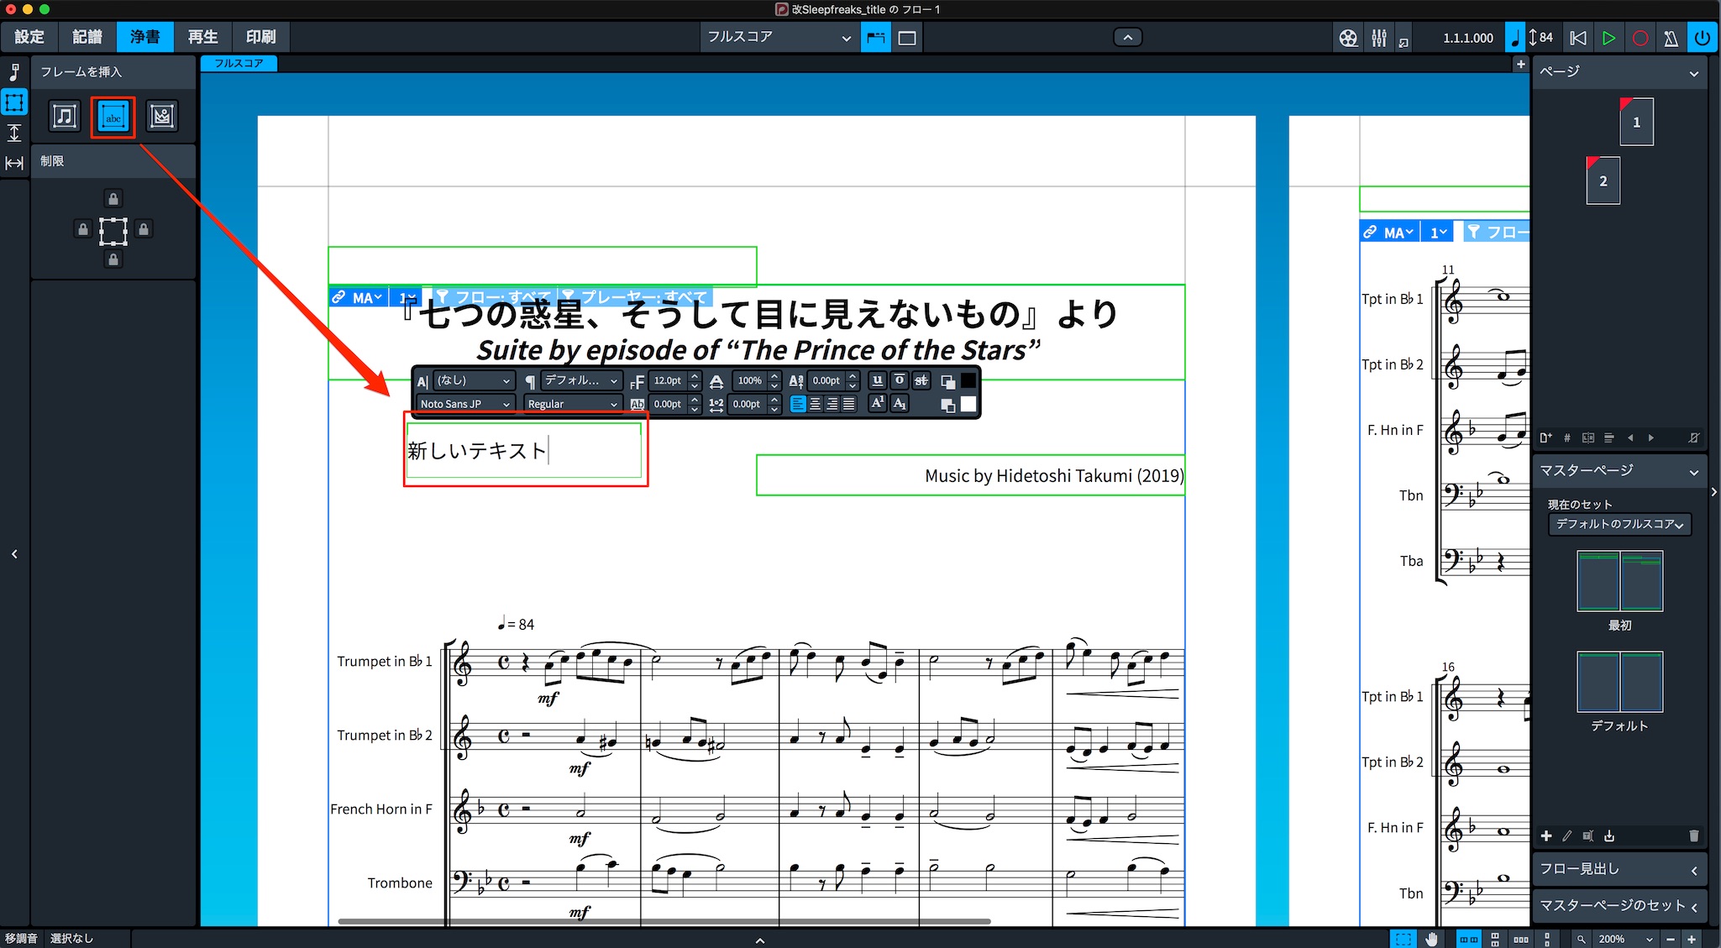Viewport: 1721px width, 948px height.
Task: Toggle the playback activation power button
Action: click(x=1703, y=38)
